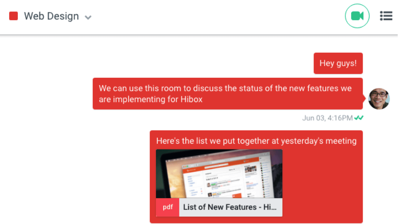Click the red Web Design room icon
This screenshot has height=224, width=398.
[x=14, y=16]
